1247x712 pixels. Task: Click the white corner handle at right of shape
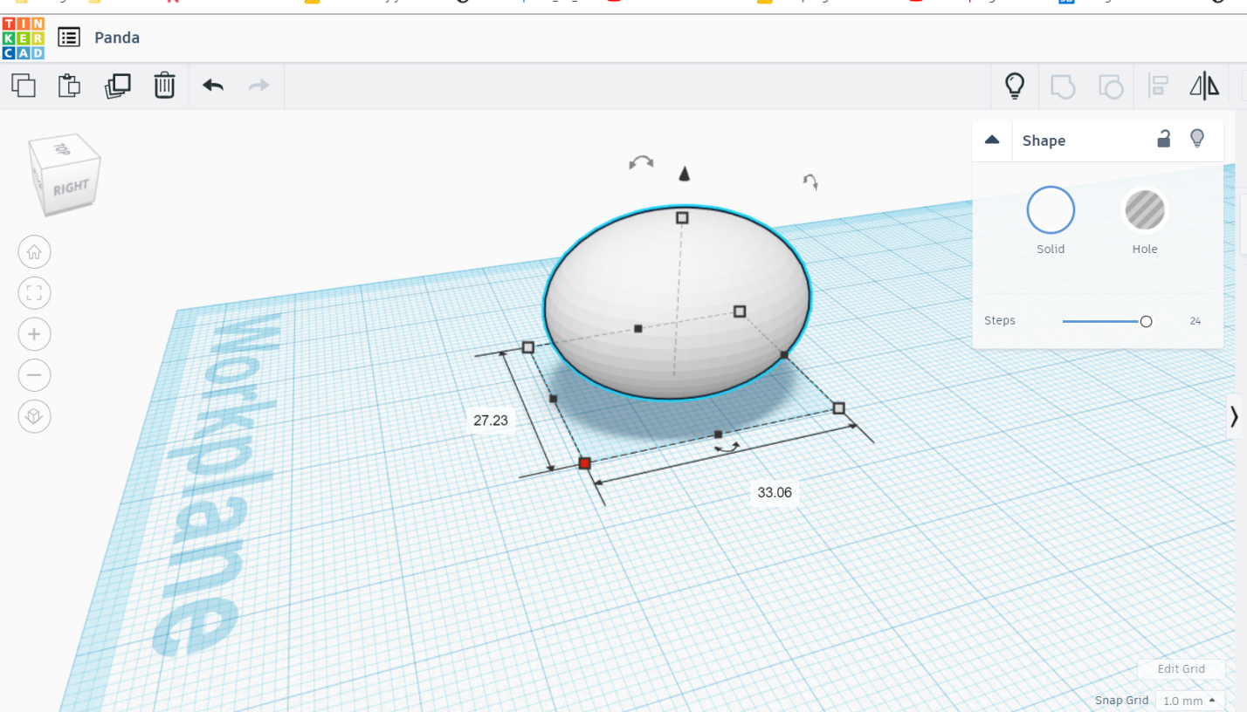tap(839, 408)
